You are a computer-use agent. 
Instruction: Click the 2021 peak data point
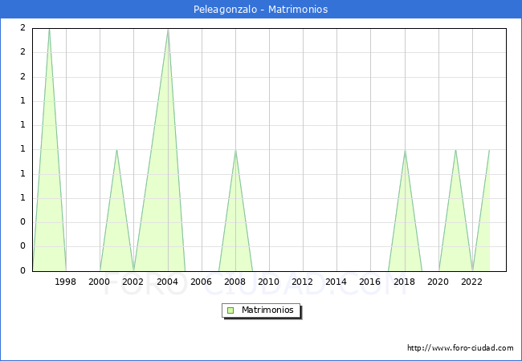pos(455,150)
